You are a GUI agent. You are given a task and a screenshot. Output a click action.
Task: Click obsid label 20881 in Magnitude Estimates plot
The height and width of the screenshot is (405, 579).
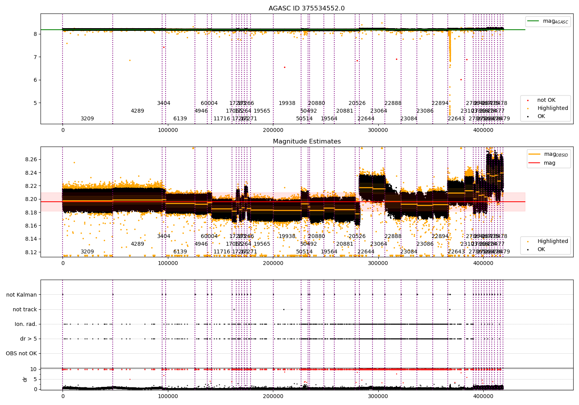click(345, 244)
